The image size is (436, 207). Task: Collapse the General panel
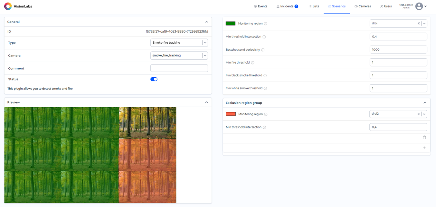click(x=206, y=22)
